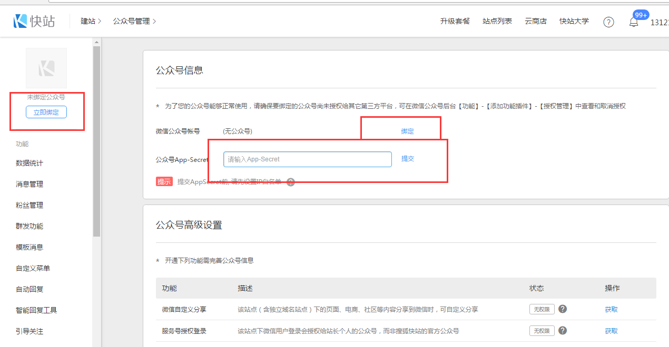Open 云商店 from top navigation
This screenshot has width=669, height=347.
click(536, 22)
